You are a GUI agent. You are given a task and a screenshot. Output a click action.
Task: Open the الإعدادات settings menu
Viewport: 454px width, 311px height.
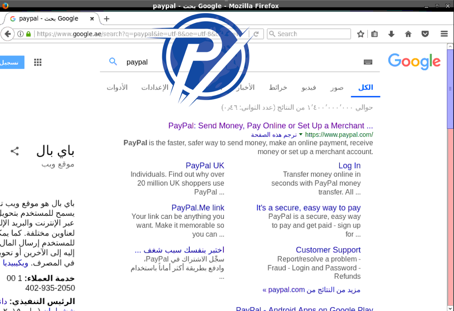pos(155,87)
